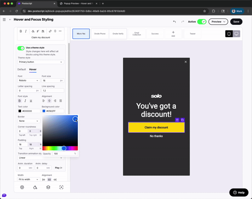Select the Success step
The height and width of the screenshot is (199, 252).
(x=155, y=34)
